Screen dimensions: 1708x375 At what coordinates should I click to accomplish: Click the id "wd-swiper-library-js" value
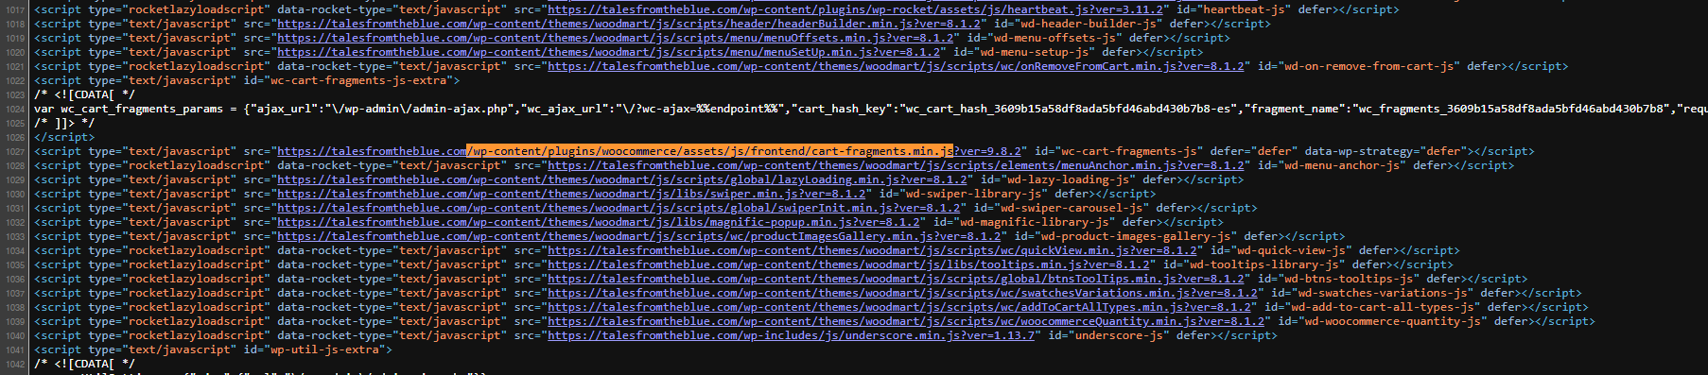(x=959, y=194)
